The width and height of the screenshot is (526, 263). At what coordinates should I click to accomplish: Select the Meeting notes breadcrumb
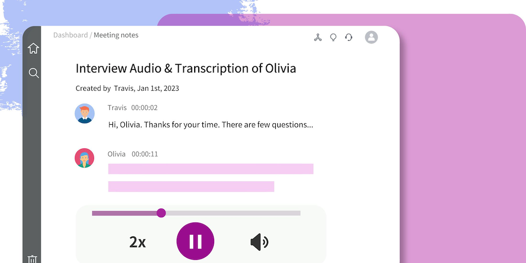116,35
